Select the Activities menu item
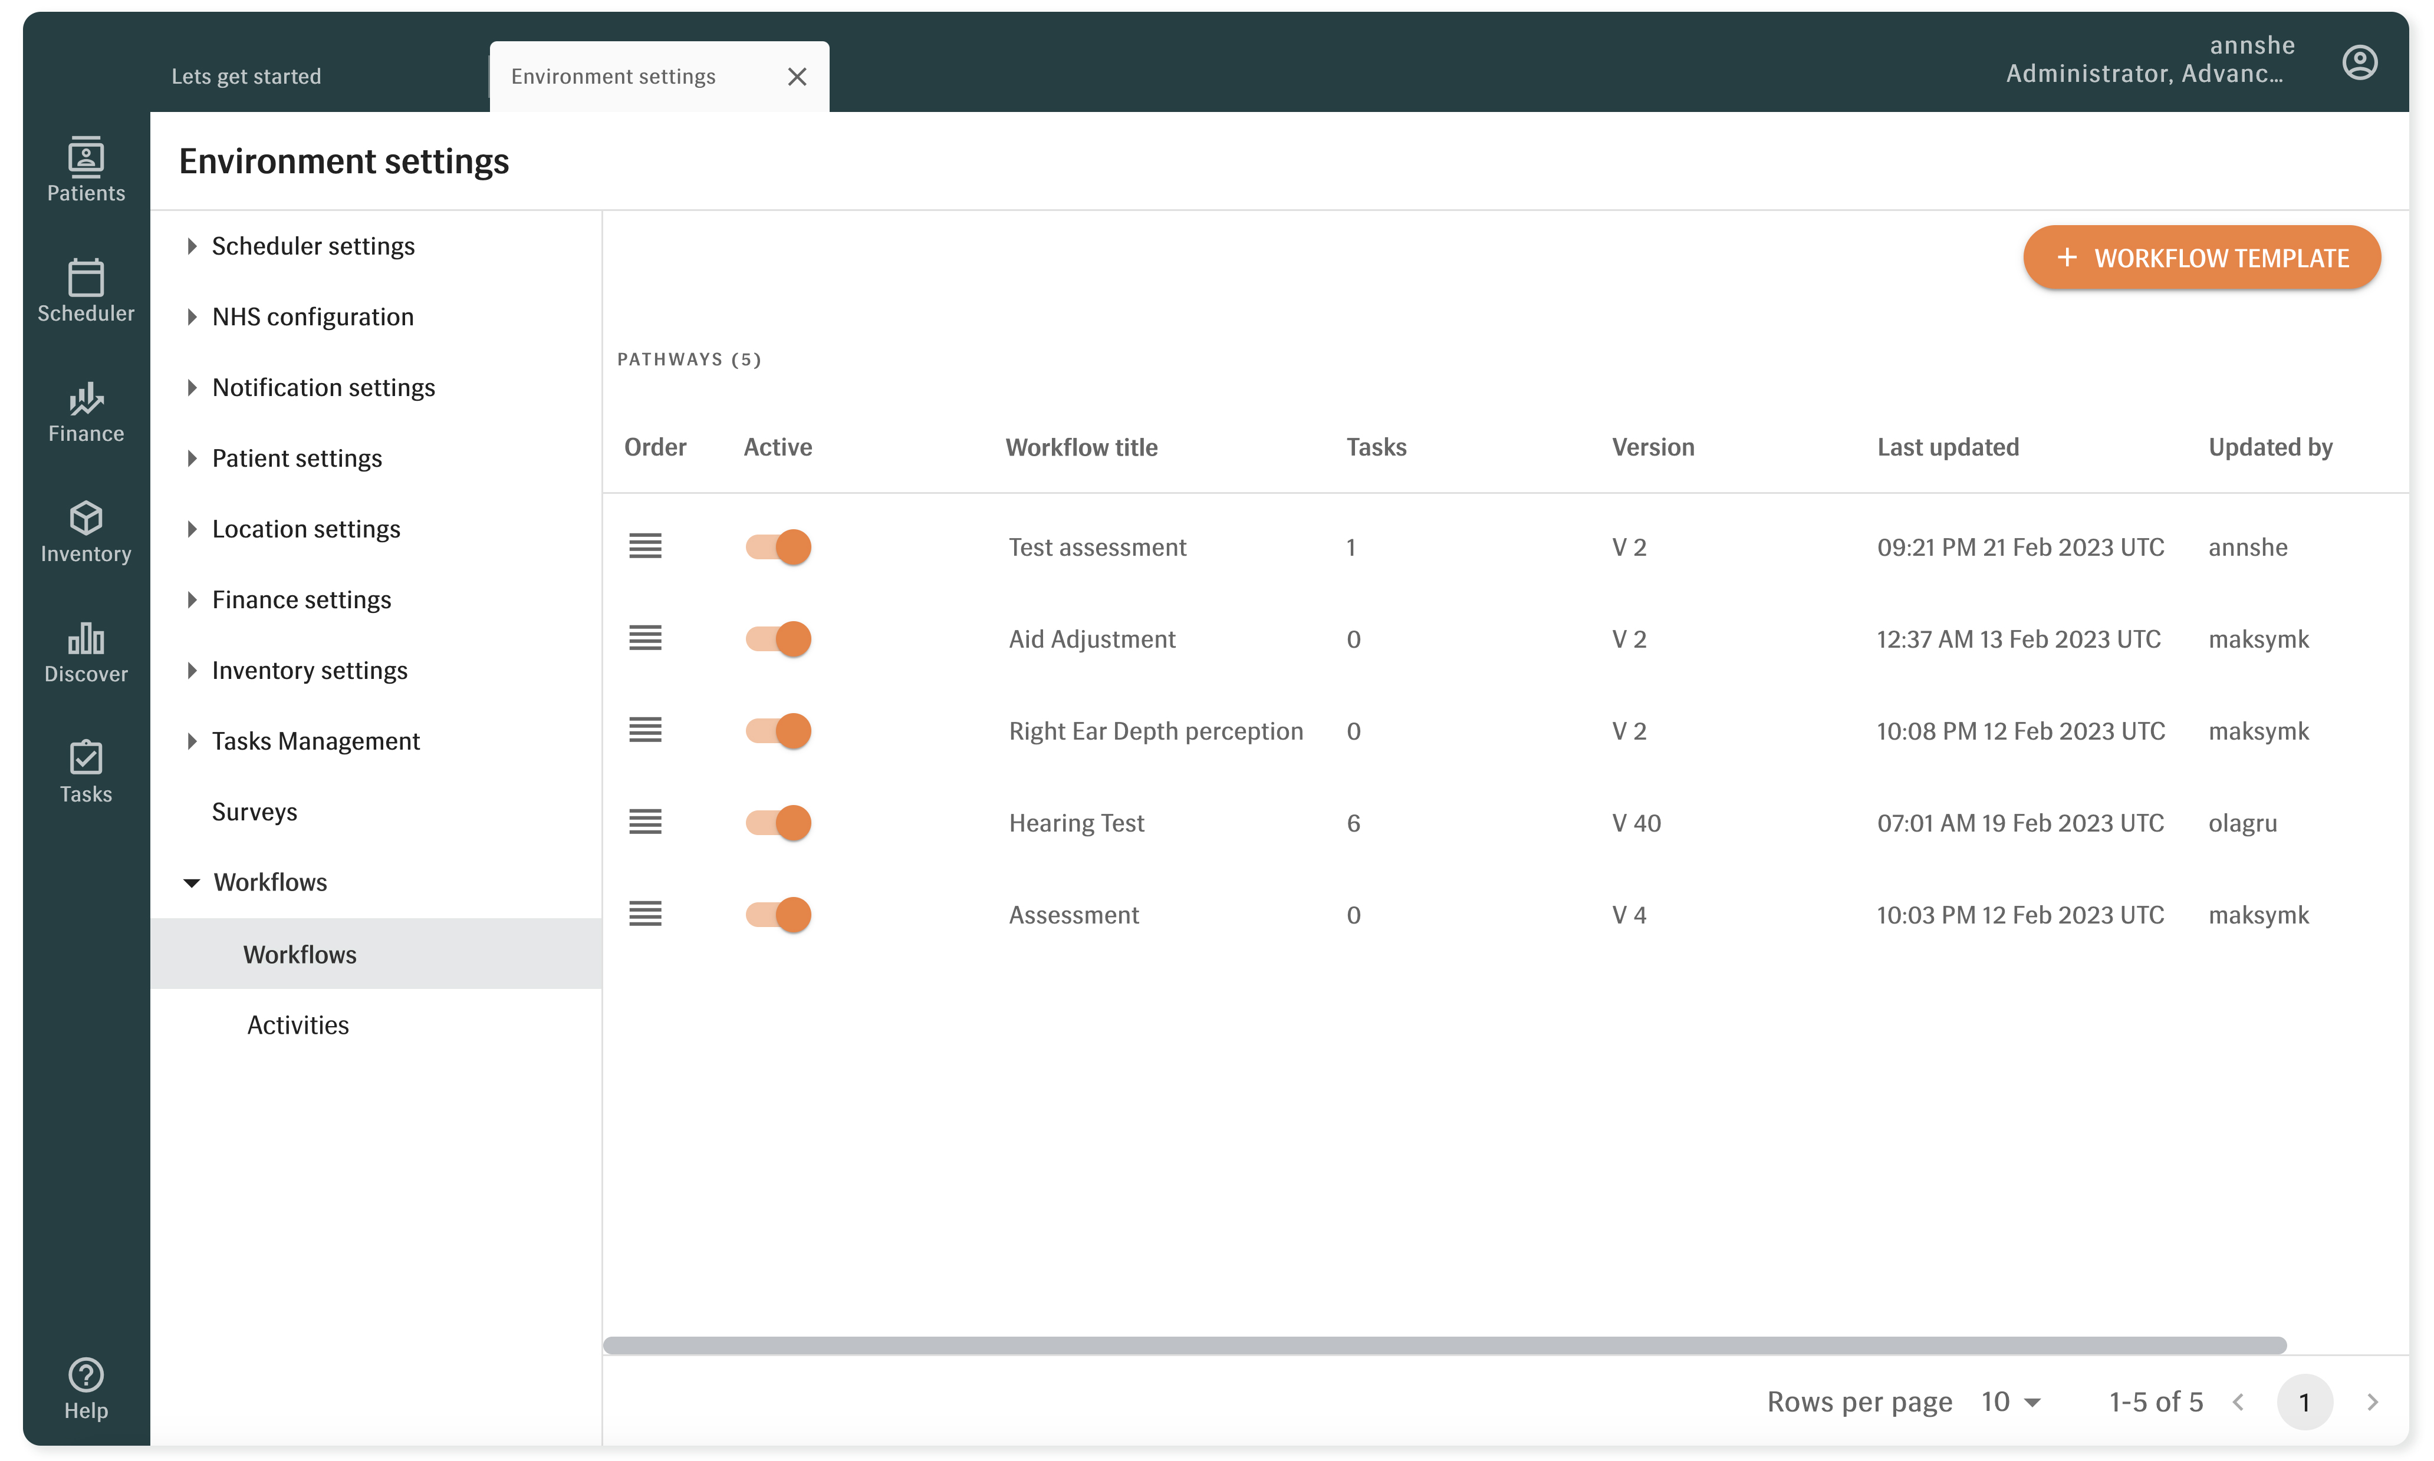This screenshot has width=2434, height=1461. [x=298, y=1024]
